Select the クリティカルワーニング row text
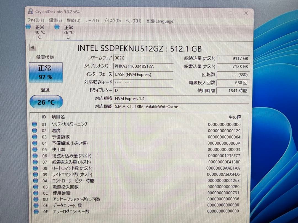This screenshot has height=223, width=298. tap(69, 124)
